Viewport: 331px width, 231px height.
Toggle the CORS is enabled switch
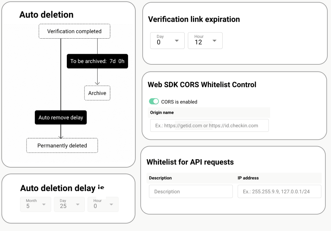pos(154,102)
